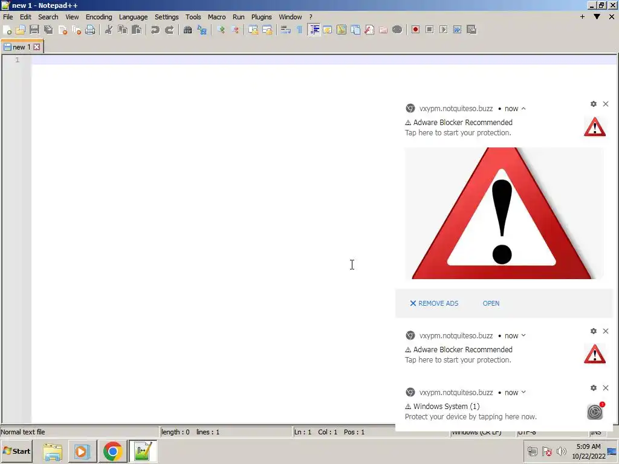The width and height of the screenshot is (619, 464).
Task: Toggle synchronized horizontal scrolling
Action: (267, 30)
